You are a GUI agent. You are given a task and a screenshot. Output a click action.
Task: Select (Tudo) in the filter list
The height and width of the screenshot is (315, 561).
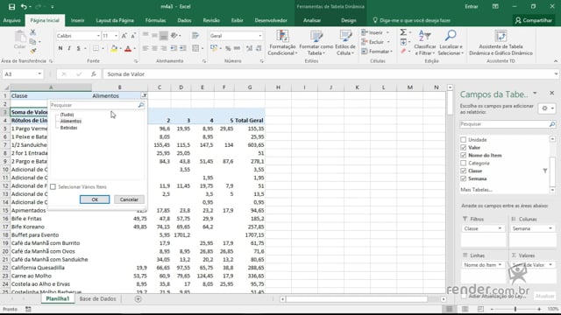67,115
